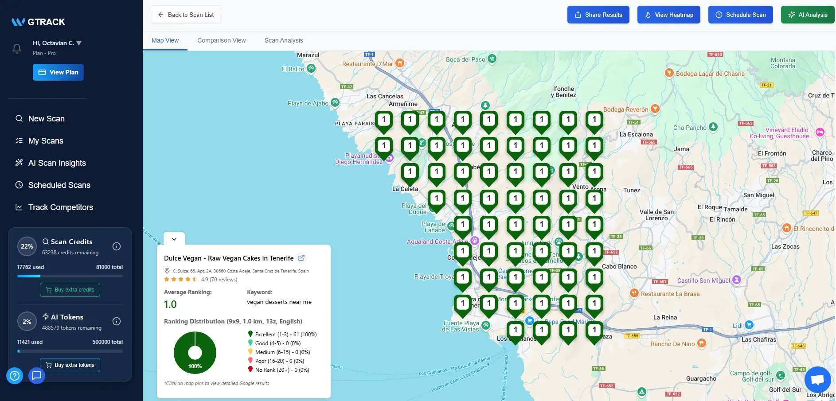Click the GTRACK logo

tap(39, 22)
